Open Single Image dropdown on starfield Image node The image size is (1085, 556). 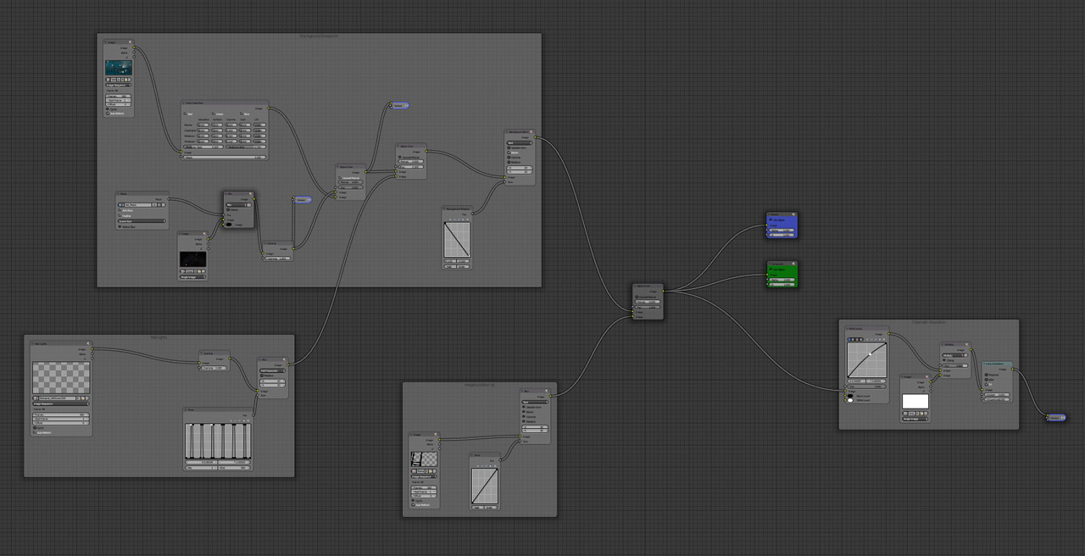192,277
